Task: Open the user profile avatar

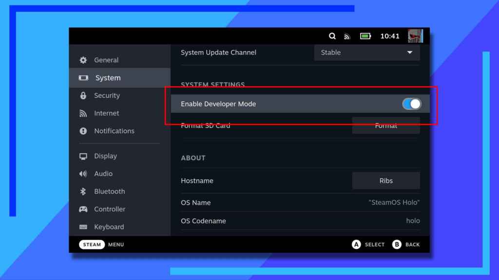Action: pyautogui.click(x=415, y=36)
